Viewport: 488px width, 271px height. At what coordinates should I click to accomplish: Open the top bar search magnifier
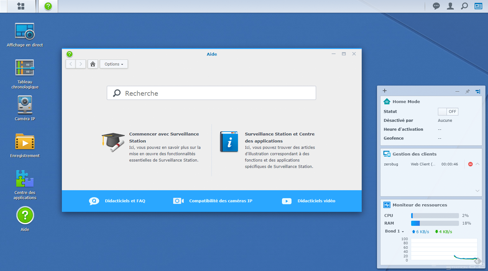point(464,6)
